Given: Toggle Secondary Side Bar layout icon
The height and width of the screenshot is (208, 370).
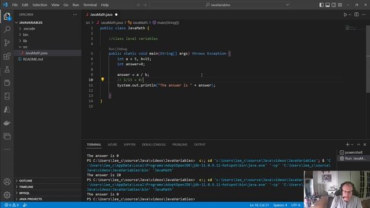Looking at the screenshot, I should pyautogui.click(x=334, y=5).
